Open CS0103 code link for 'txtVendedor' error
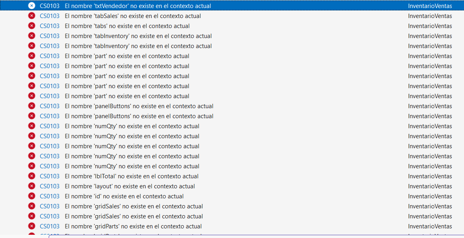Screen dimensions: 464x238 click(49, 6)
